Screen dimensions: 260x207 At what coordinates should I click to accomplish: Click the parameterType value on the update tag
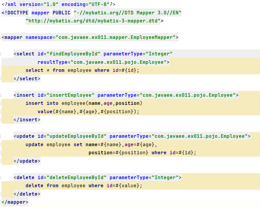click(200, 136)
